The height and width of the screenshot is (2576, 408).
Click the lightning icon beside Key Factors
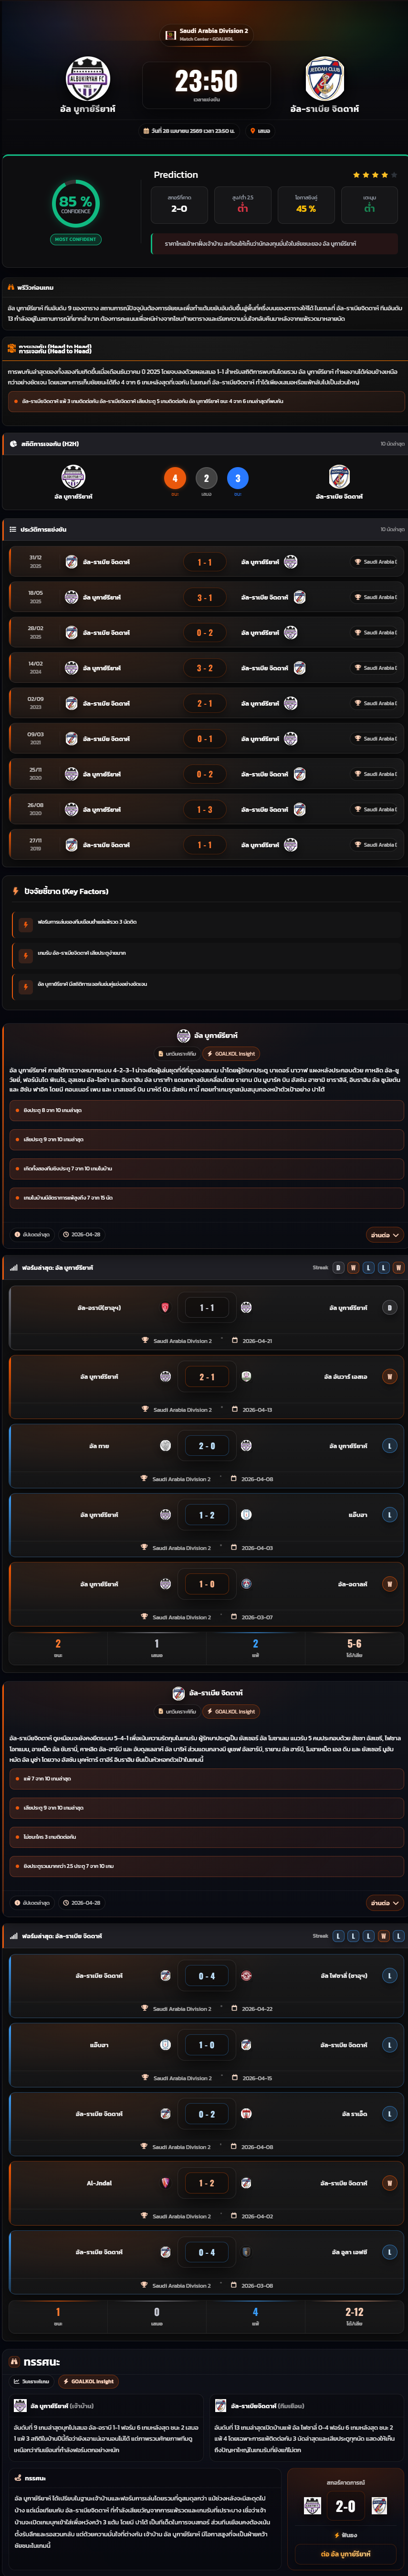coord(15,891)
